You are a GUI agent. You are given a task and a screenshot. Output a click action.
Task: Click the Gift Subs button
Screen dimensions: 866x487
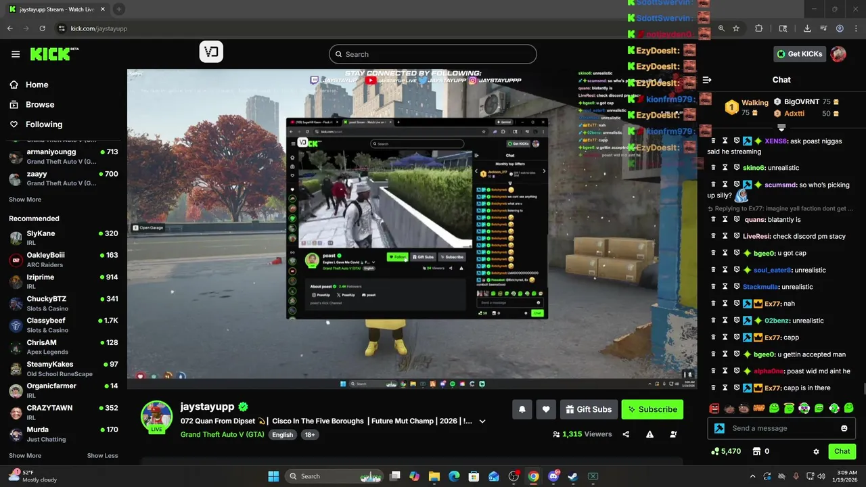click(x=587, y=409)
